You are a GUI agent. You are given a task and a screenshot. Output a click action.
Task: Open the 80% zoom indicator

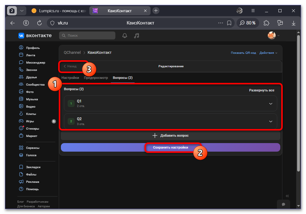tap(248, 23)
